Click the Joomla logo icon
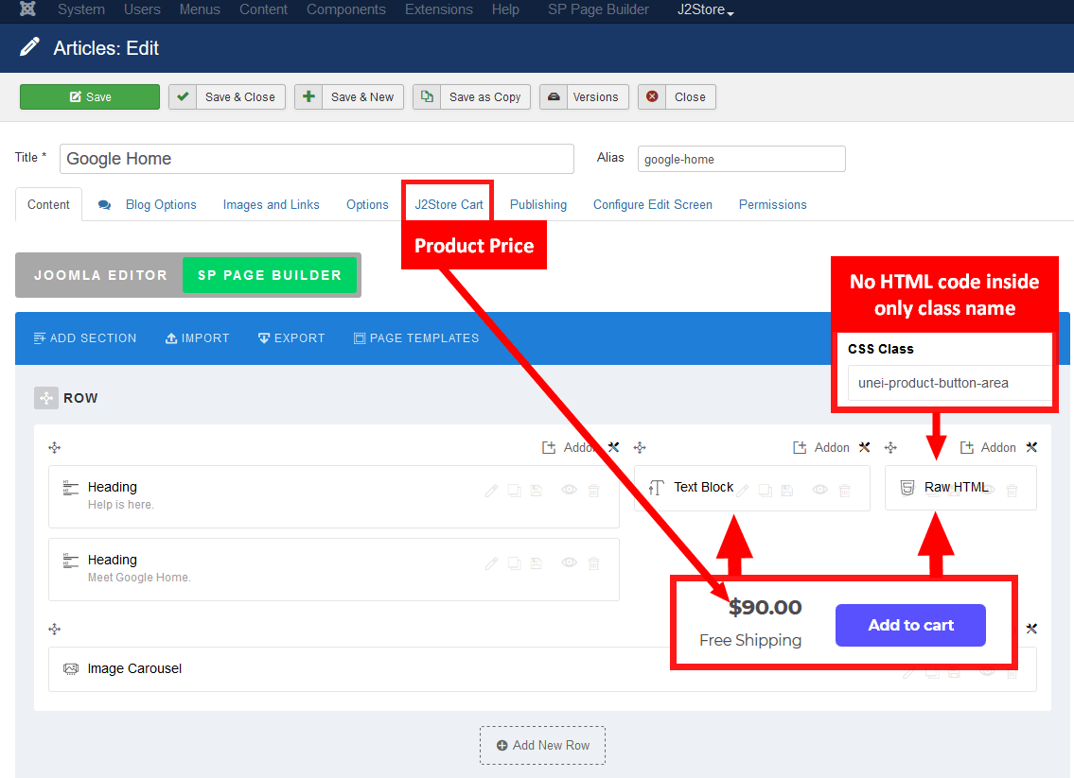The height and width of the screenshot is (778, 1074). [x=28, y=9]
